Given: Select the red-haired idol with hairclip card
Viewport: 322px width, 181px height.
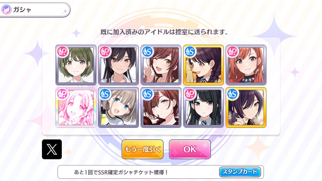Looking at the screenshot, I should [x=161, y=107].
